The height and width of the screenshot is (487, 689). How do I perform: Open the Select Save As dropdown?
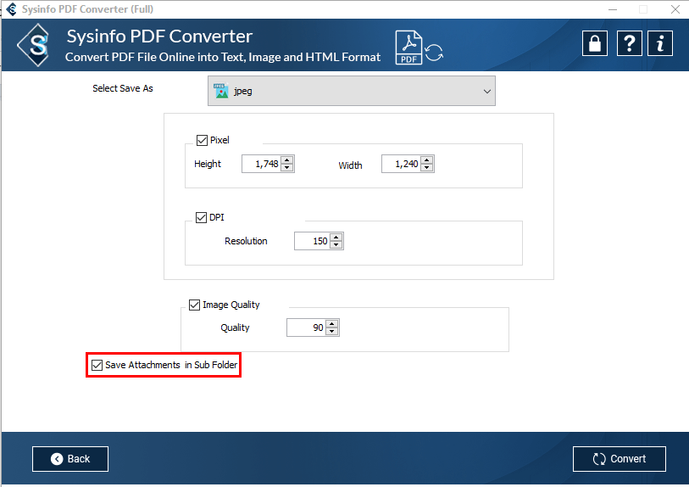352,91
